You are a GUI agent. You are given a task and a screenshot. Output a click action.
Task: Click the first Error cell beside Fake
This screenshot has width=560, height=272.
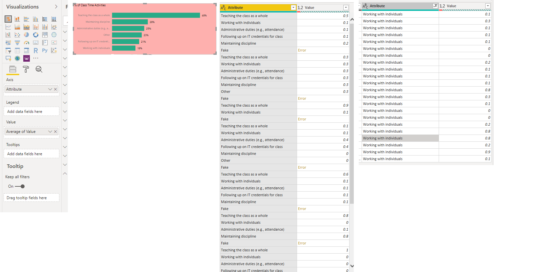click(x=323, y=50)
